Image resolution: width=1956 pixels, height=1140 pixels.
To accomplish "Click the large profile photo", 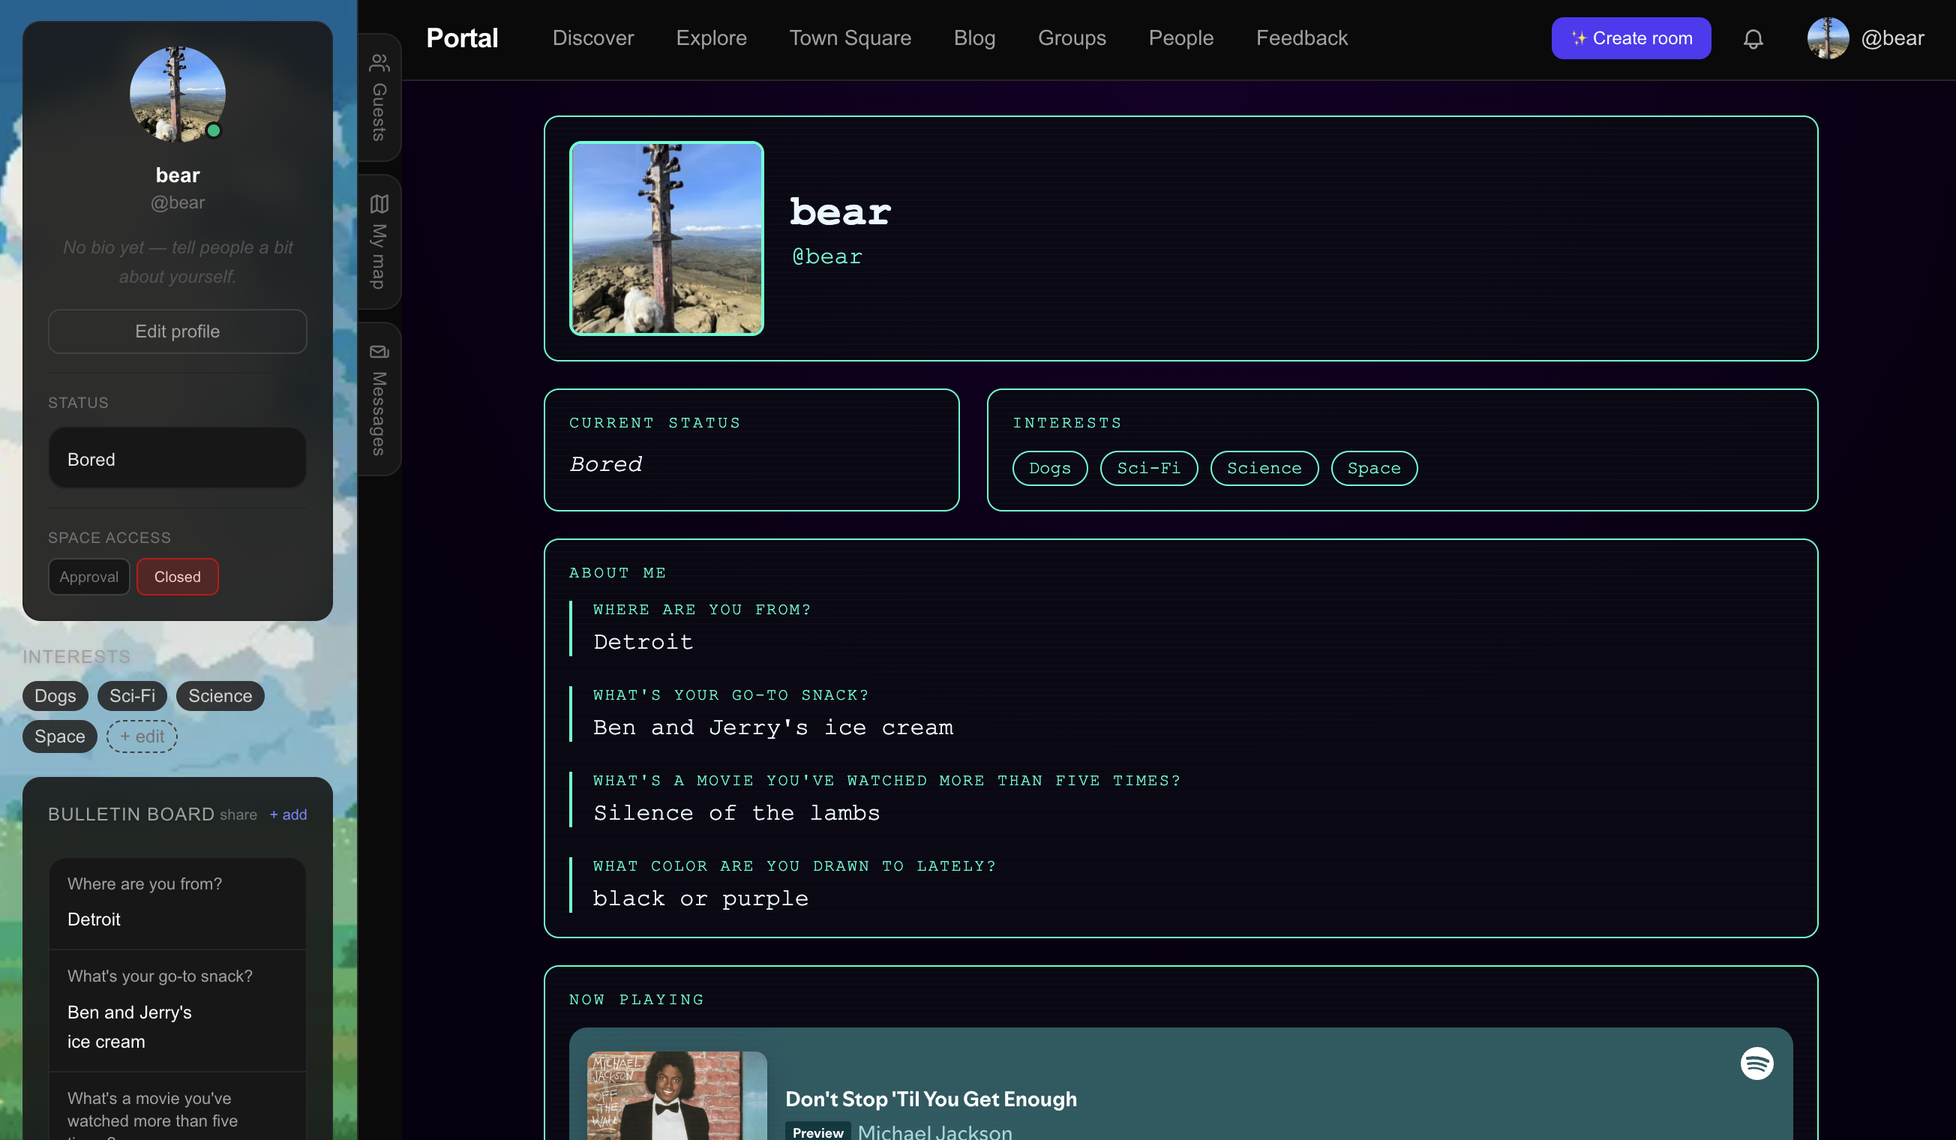I will (666, 238).
